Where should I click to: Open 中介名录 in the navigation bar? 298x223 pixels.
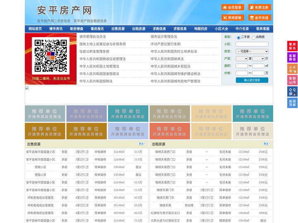point(242,29)
